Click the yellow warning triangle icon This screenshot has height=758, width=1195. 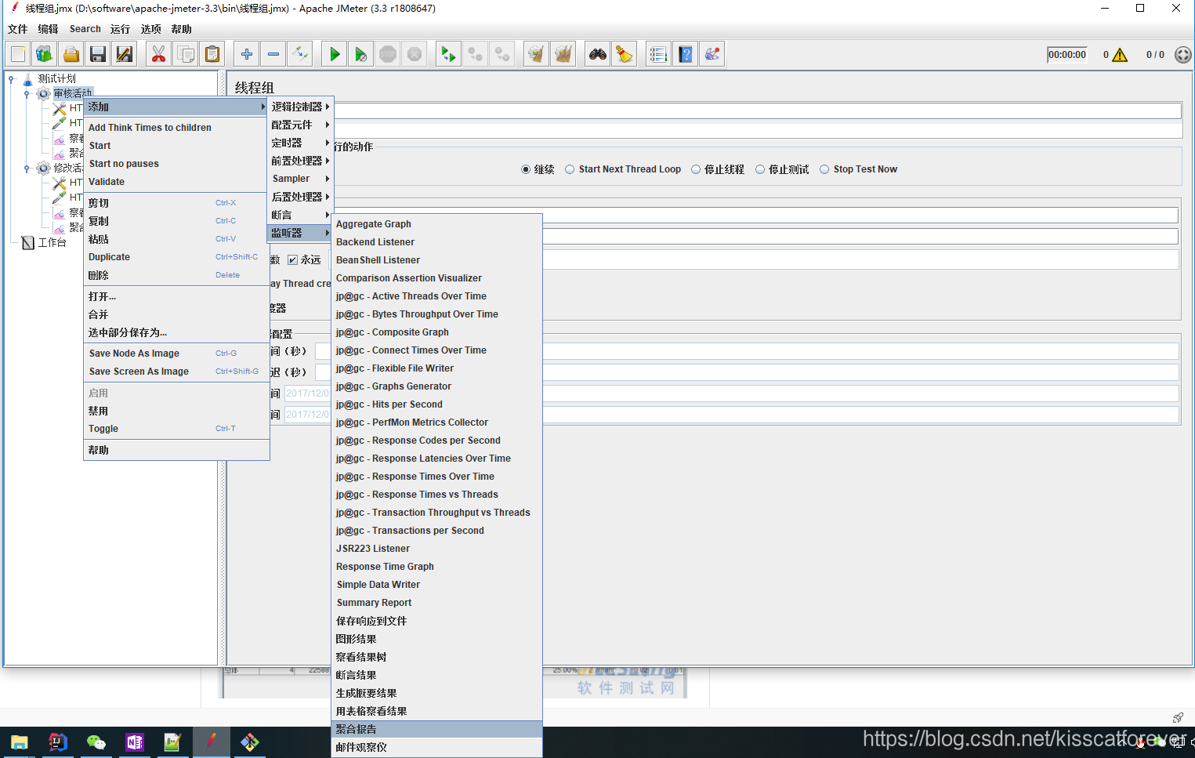[x=1120, y=55]
